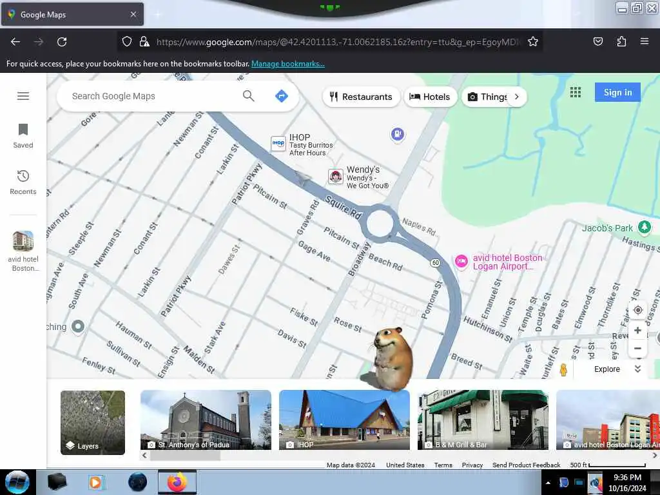Click the Firefox taskbar icon
660x495 pixels.
coord(177,482)
